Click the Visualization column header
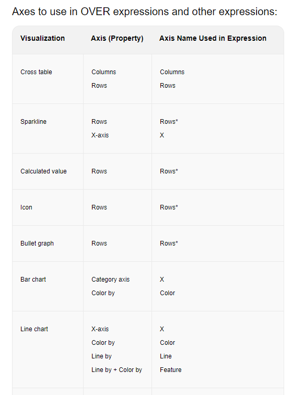Viewport: 292px width, 395px height. (x=43, y=38)
